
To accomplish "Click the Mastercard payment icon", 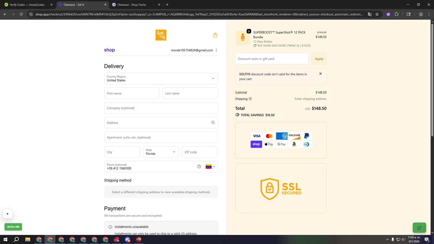I will click(269, 136).
